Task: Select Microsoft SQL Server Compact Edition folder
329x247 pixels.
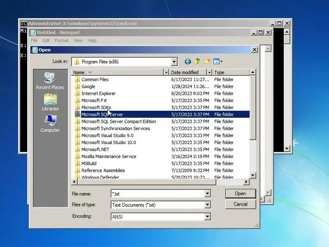Action: point(119,121)
